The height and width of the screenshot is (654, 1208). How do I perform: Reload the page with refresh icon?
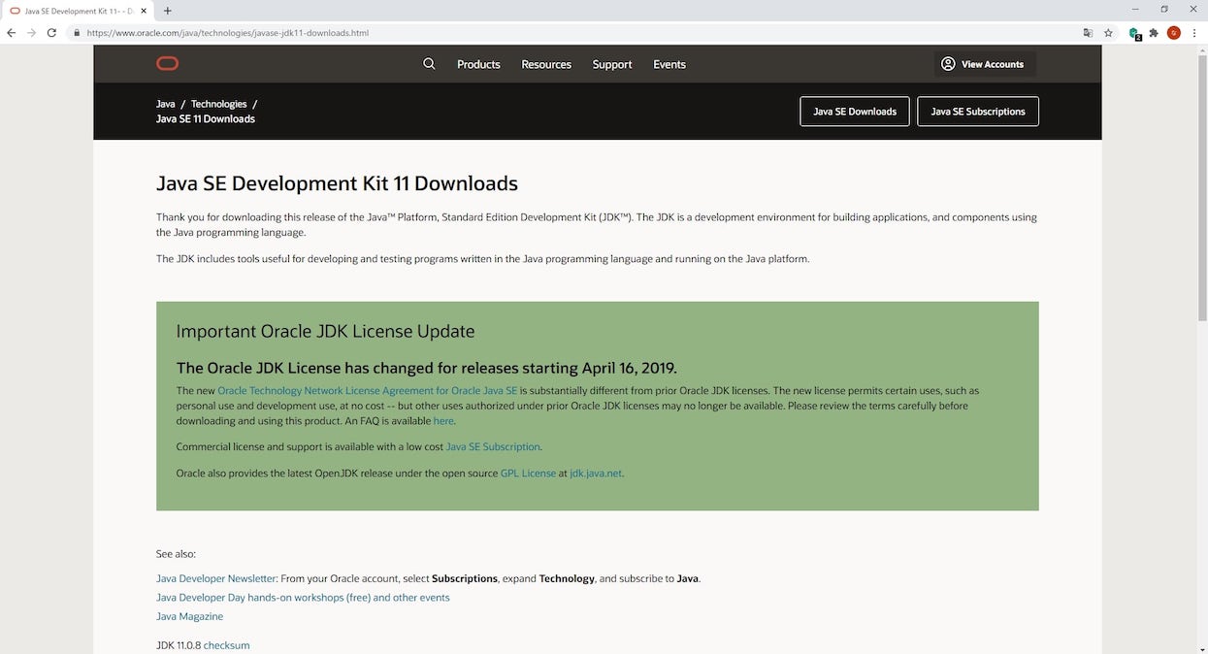pos(51,32)
